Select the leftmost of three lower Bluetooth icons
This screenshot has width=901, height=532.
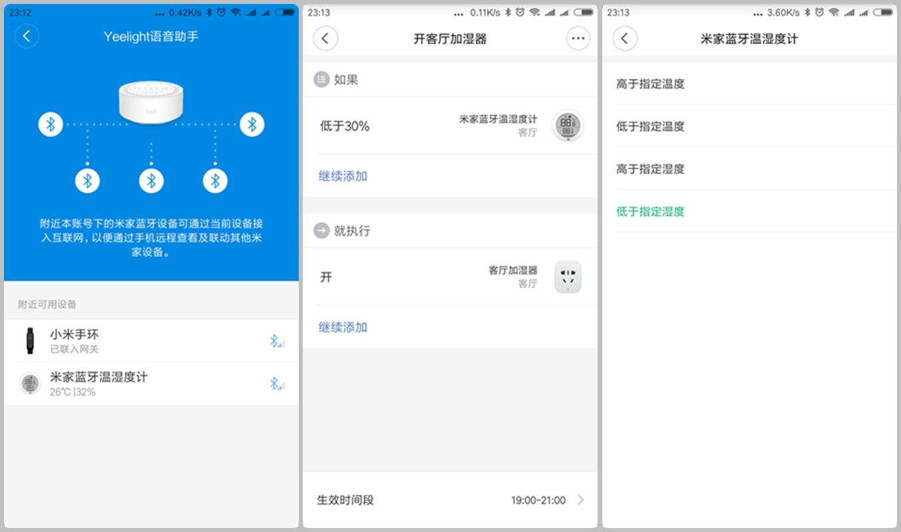(87, 180)
